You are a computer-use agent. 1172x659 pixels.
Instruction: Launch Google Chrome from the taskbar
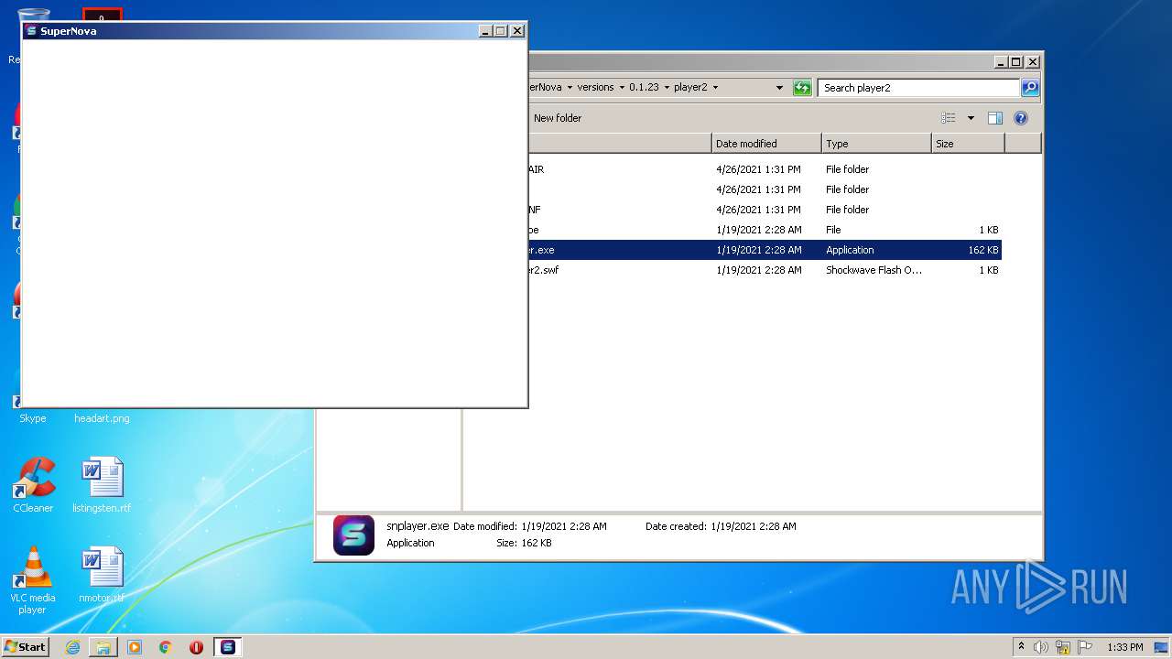(166, 647)
